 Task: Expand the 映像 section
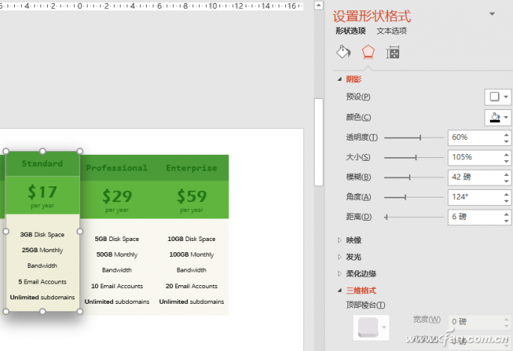[339, 240]
